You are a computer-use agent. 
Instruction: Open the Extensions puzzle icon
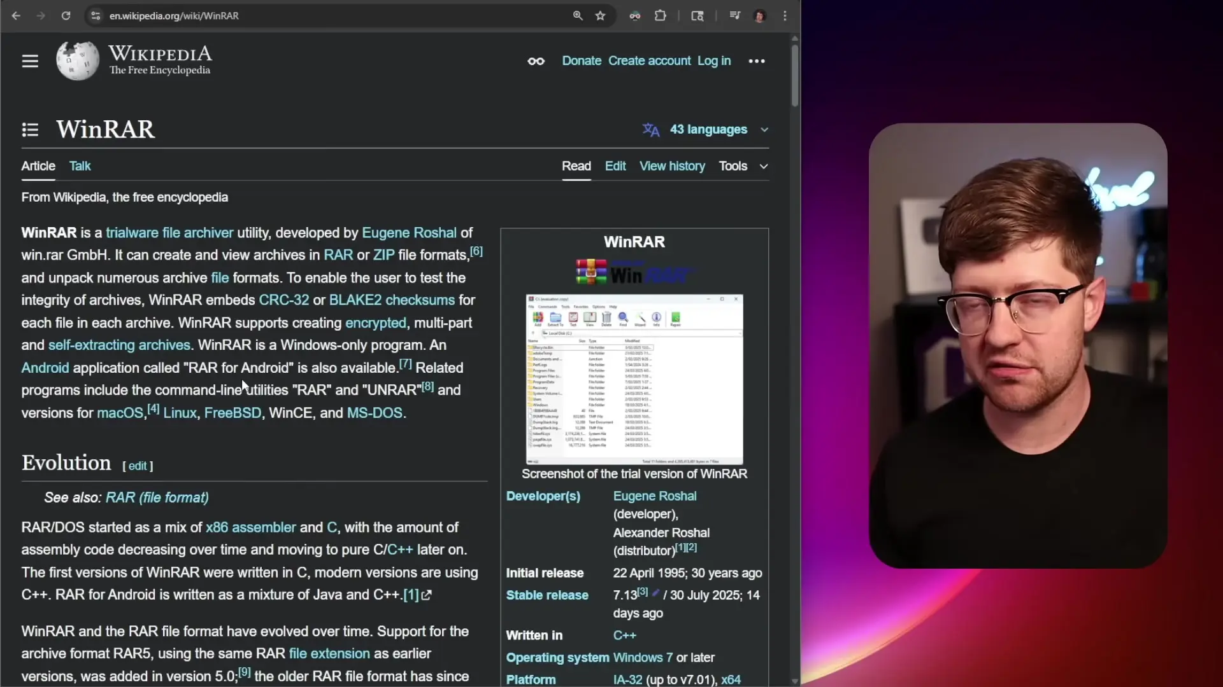click(x=661, y=16)
